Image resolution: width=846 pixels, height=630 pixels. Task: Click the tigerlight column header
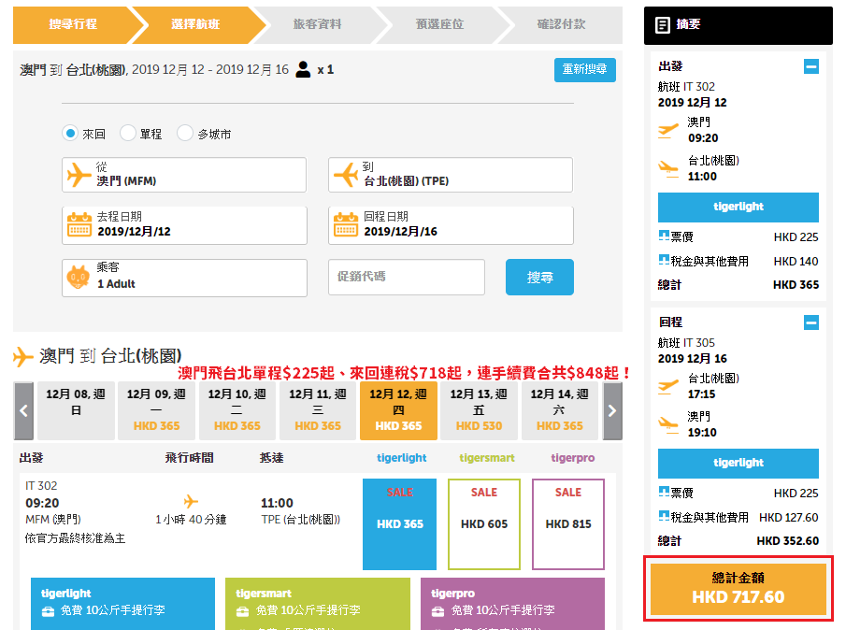pos(401,458)
